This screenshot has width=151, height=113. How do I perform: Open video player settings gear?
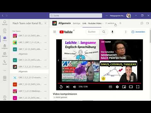click(x=117, y=87)
